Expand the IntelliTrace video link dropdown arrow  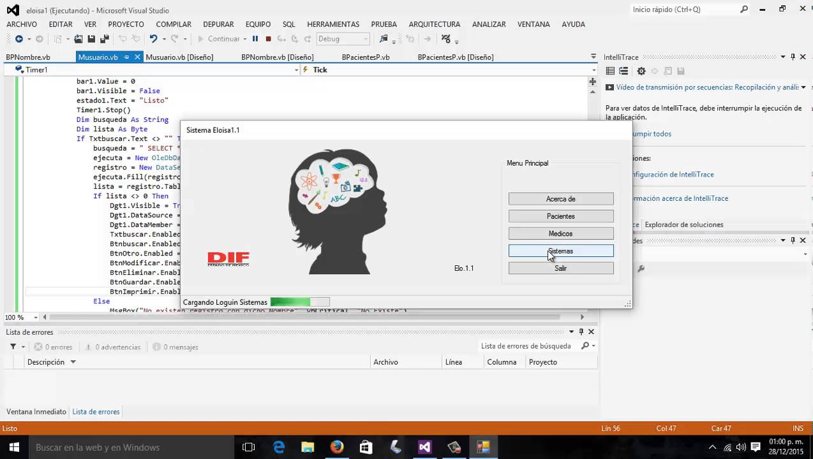(803, 87)
